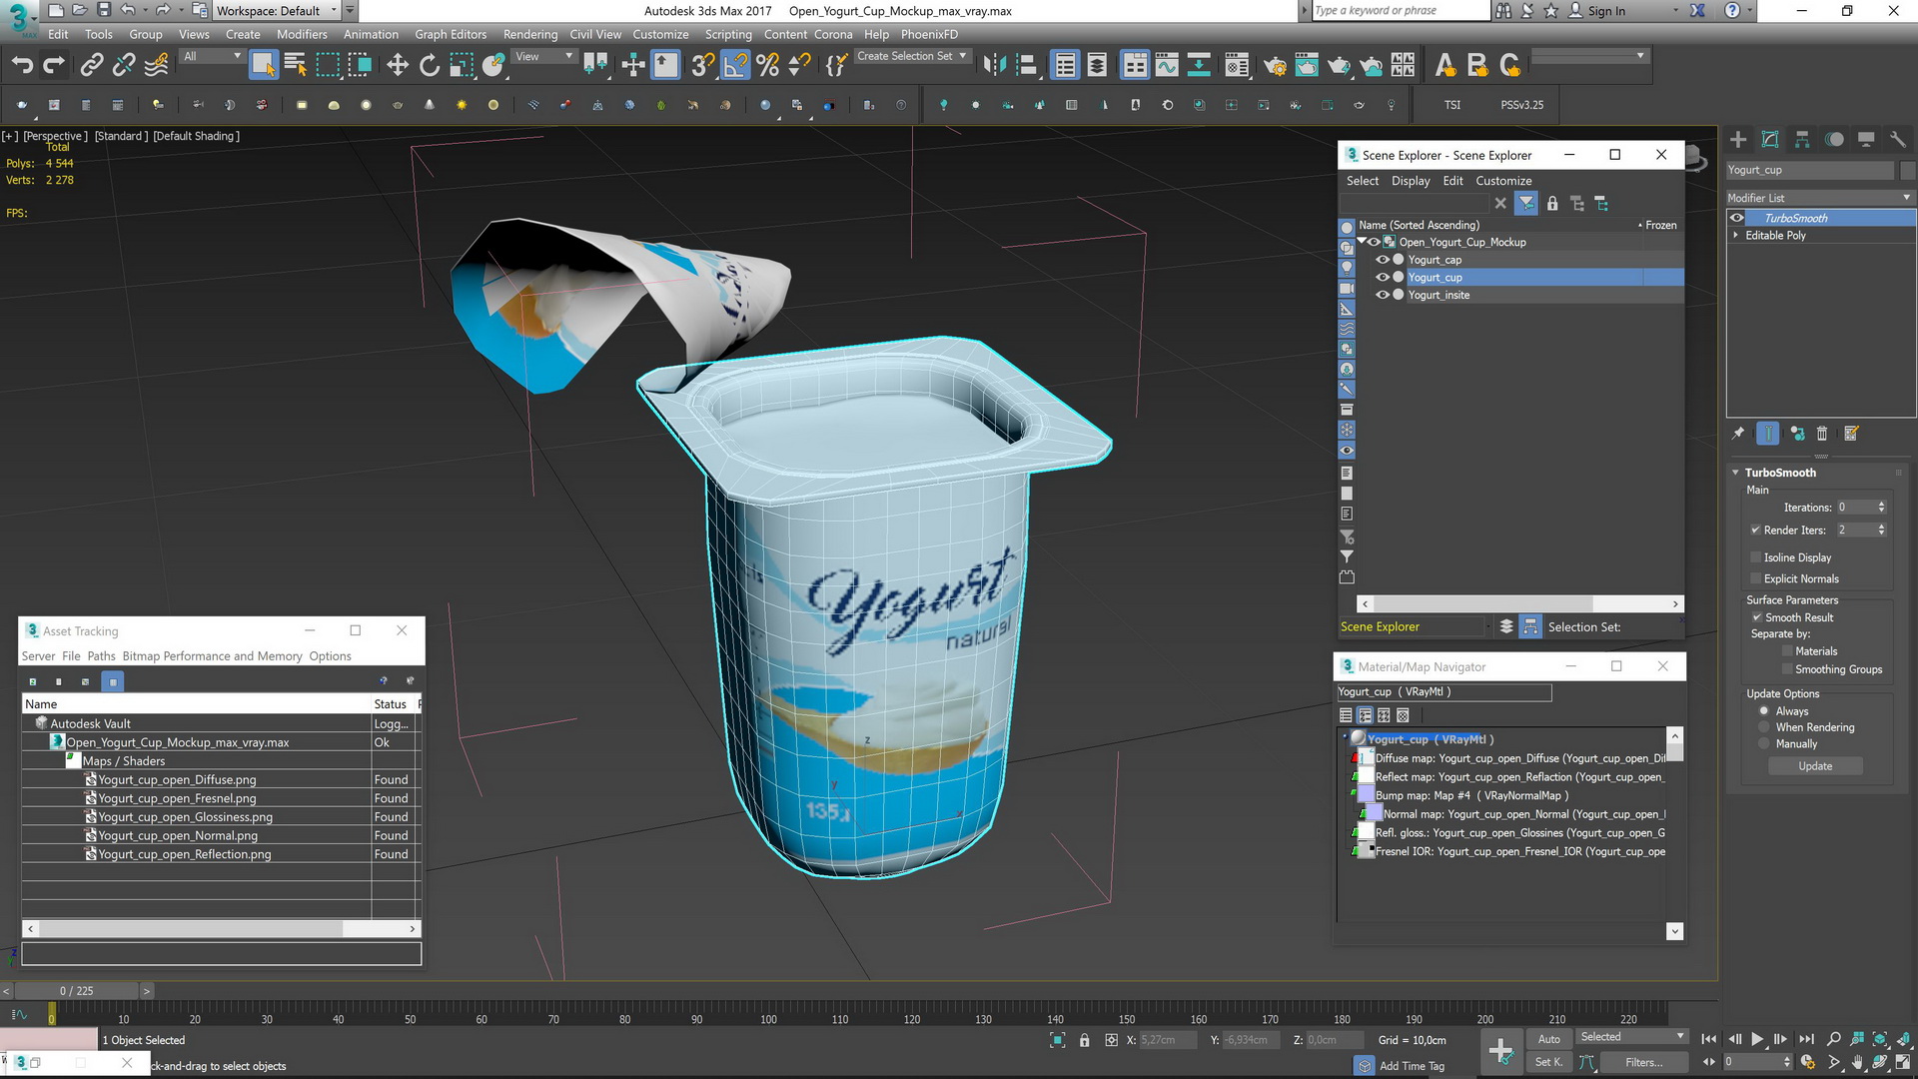The image size is (1918, 1079).
Task: Remove modifier from the stack trash icon
Action: tap(1822, 434)
